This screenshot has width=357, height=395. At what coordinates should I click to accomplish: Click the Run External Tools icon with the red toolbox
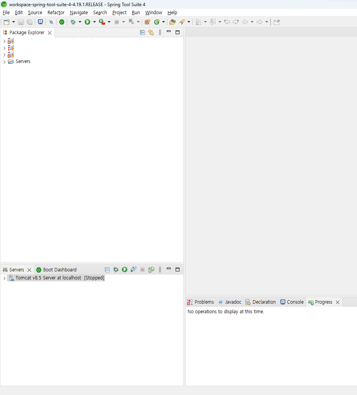102,22
